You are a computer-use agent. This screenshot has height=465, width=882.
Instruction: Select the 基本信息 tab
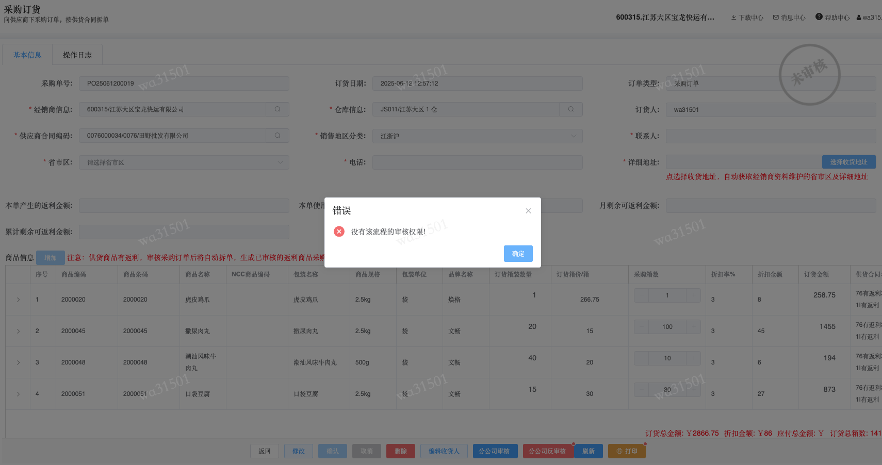[27, 55]
